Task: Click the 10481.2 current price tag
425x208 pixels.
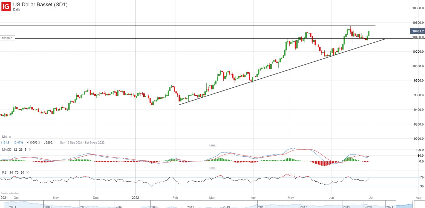Action: tap(417, 31)
